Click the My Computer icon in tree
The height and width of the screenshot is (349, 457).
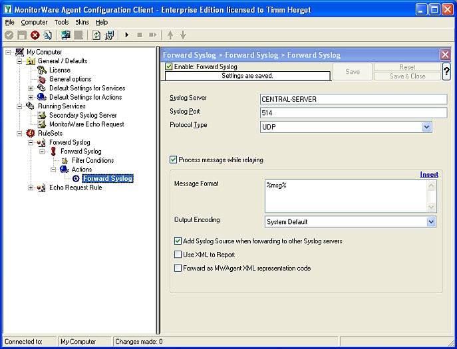point(20,52)
